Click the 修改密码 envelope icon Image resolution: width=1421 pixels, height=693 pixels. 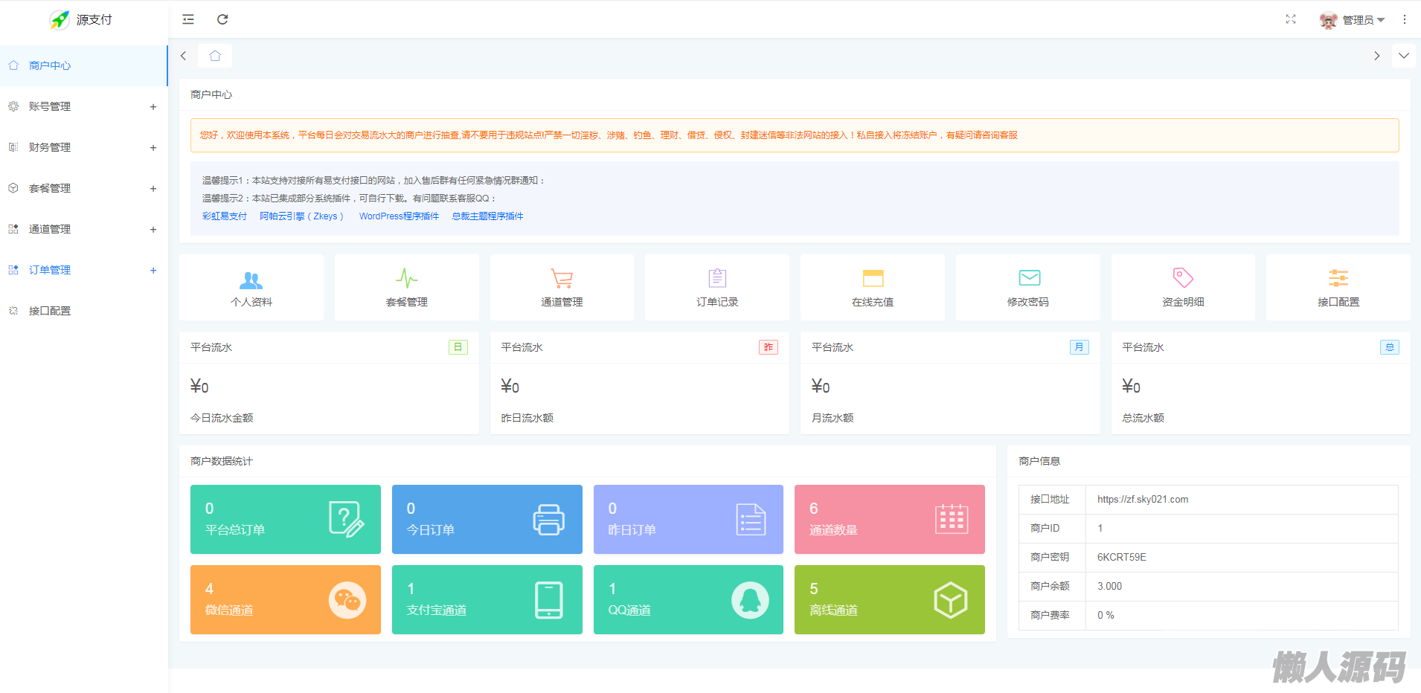tap(1029, 278)
